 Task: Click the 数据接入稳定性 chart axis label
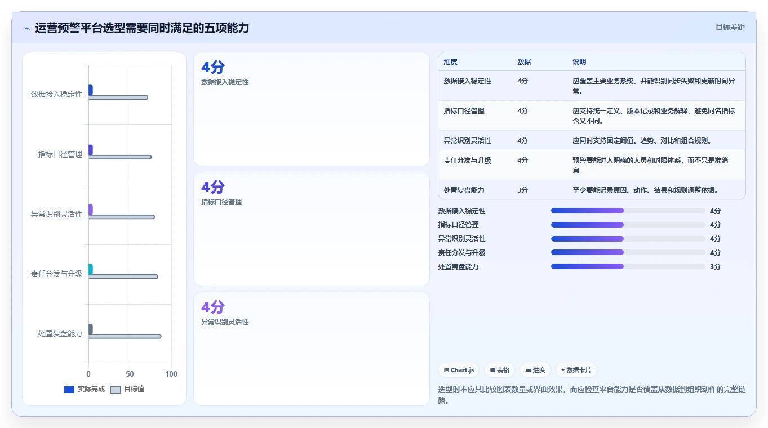56,95
